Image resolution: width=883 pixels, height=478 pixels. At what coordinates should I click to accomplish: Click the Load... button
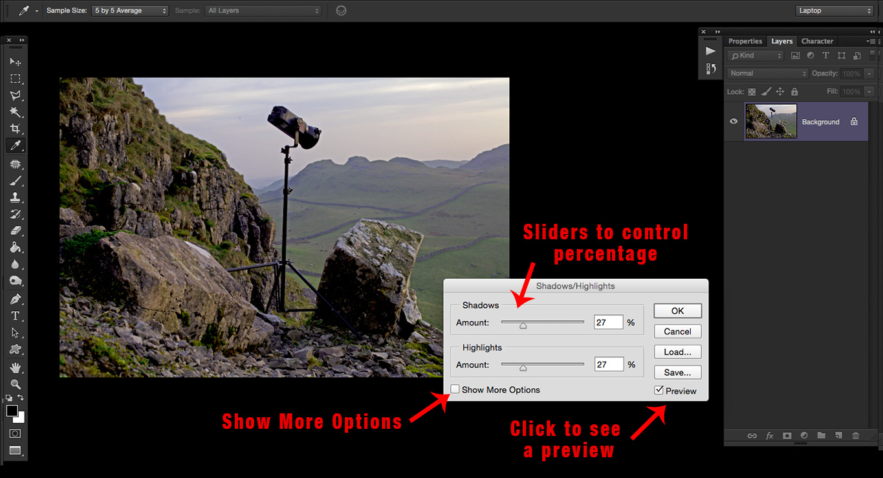(677, 352)
